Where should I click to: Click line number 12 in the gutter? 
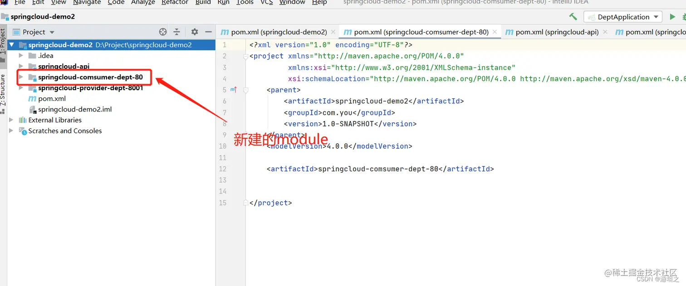pos(222,169)
